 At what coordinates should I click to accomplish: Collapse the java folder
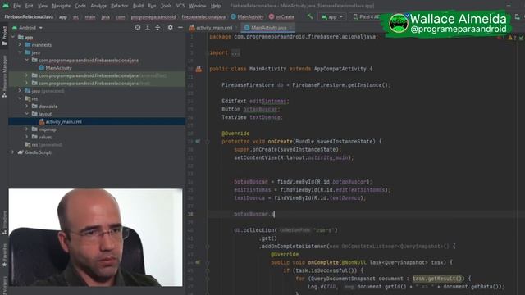tap(20, 52)
